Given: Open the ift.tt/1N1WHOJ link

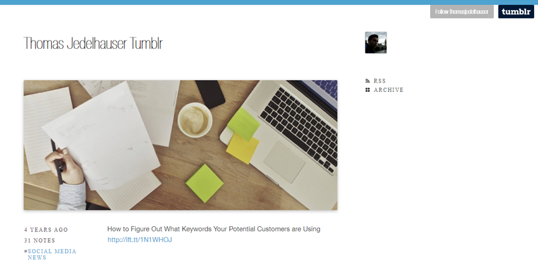Looking at the screenshot, I should pos(140,240).
